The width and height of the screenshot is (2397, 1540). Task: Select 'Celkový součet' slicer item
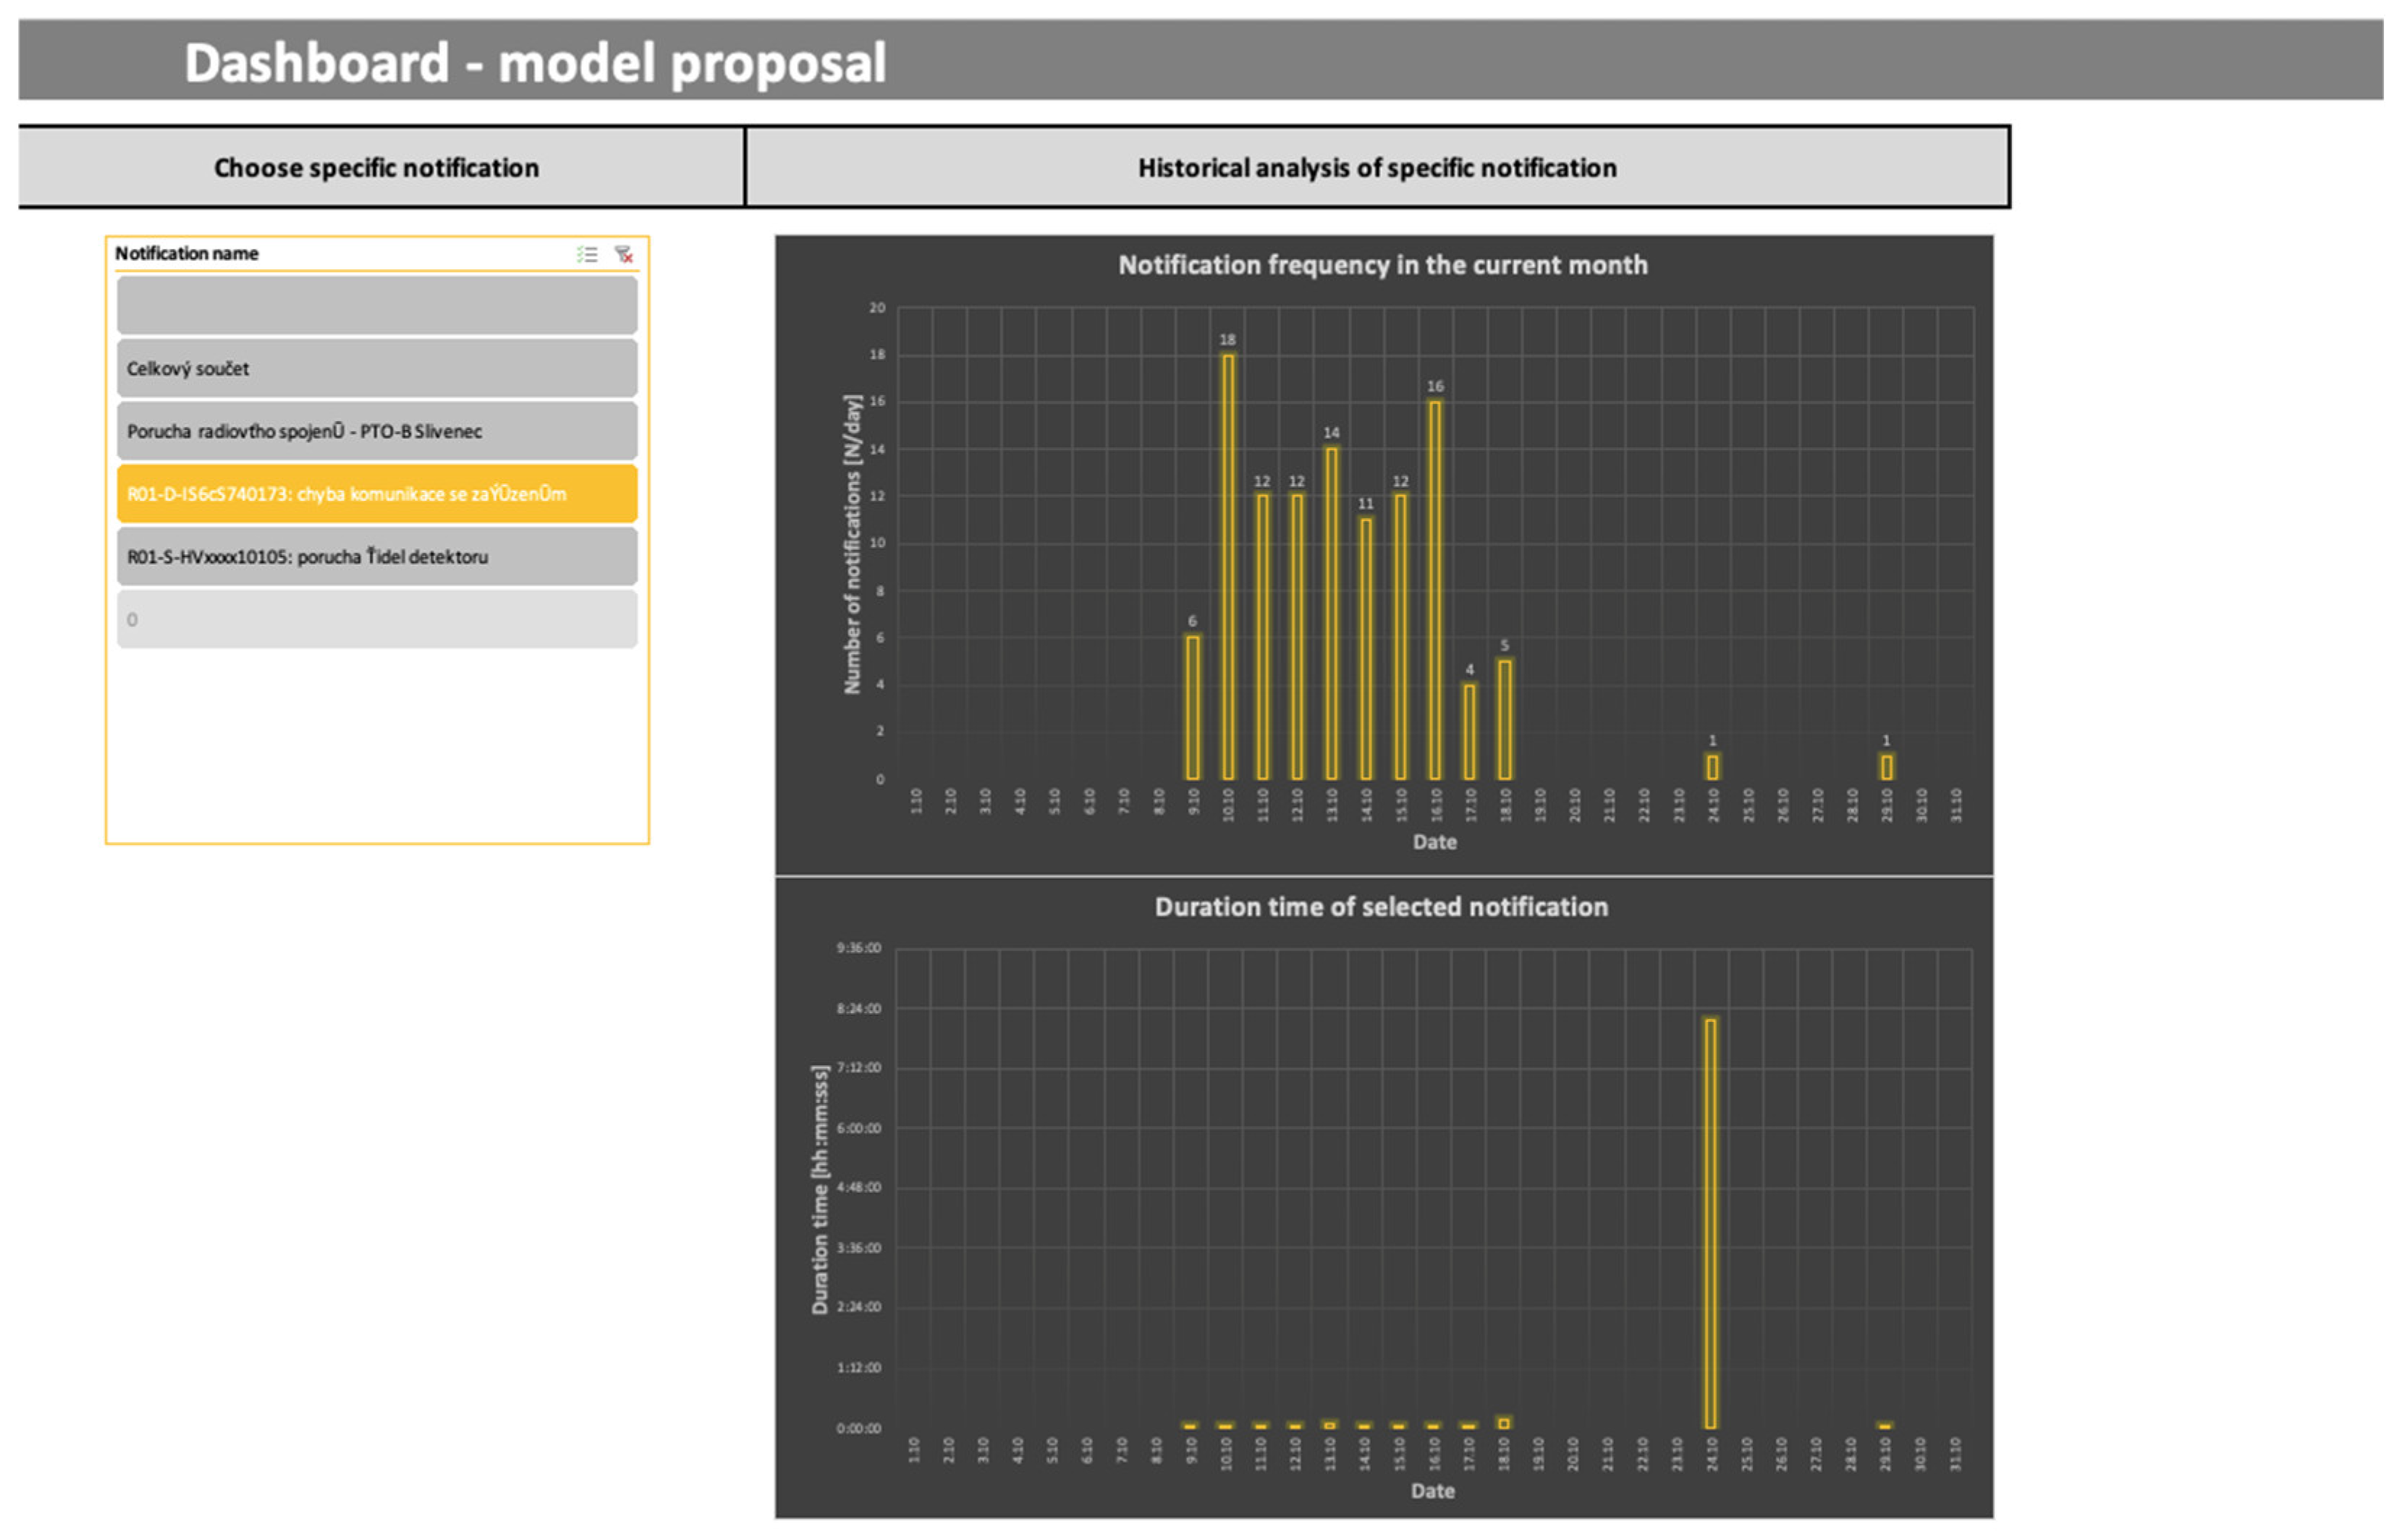click(377, 369)
